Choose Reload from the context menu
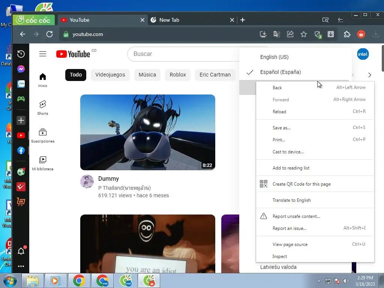Viewport: 384px width, 288px height. pos(315,112)
